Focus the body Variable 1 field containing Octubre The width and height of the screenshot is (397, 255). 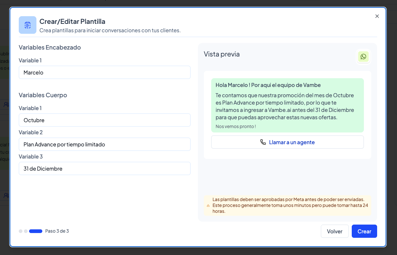coord(104,120)
